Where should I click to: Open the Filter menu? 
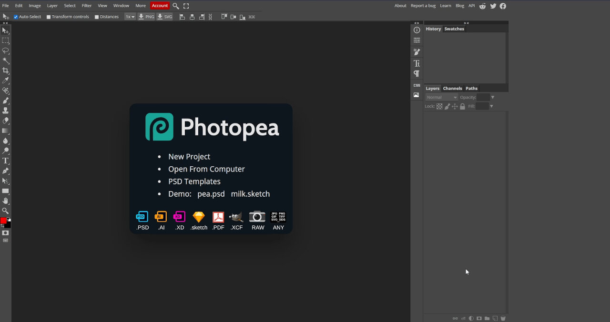click(x=86, y=5)
